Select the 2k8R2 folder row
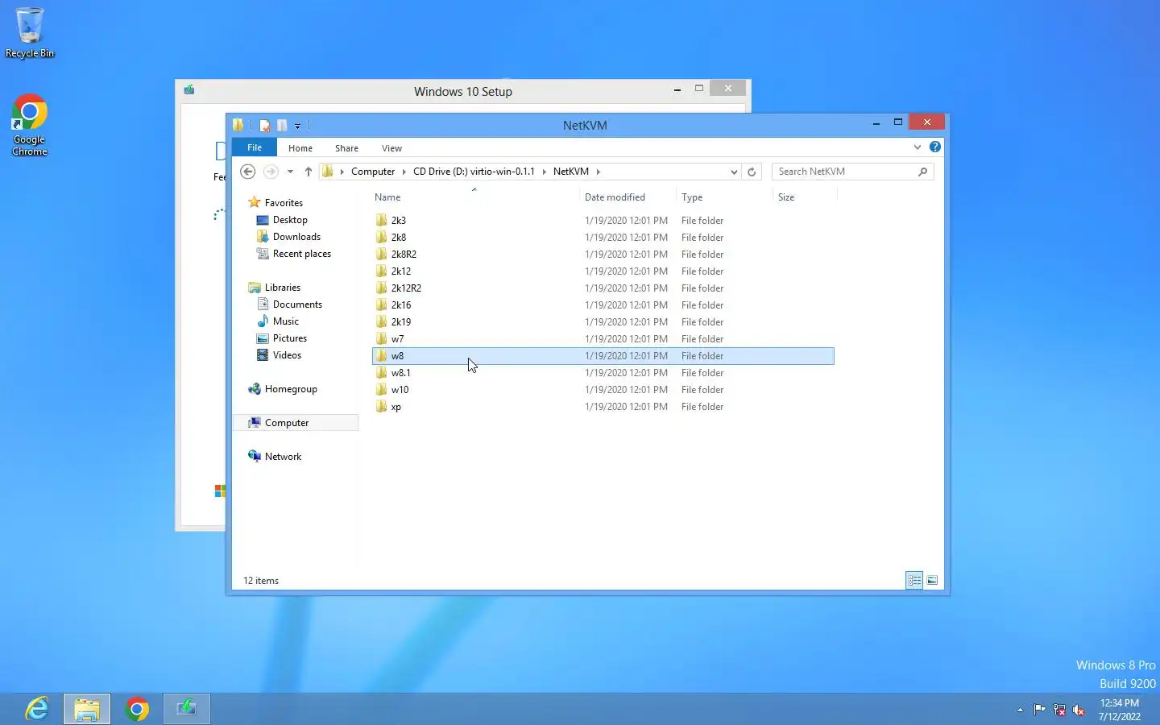The height and width of the screenshot is (725, 1160). tap(603, 255)
